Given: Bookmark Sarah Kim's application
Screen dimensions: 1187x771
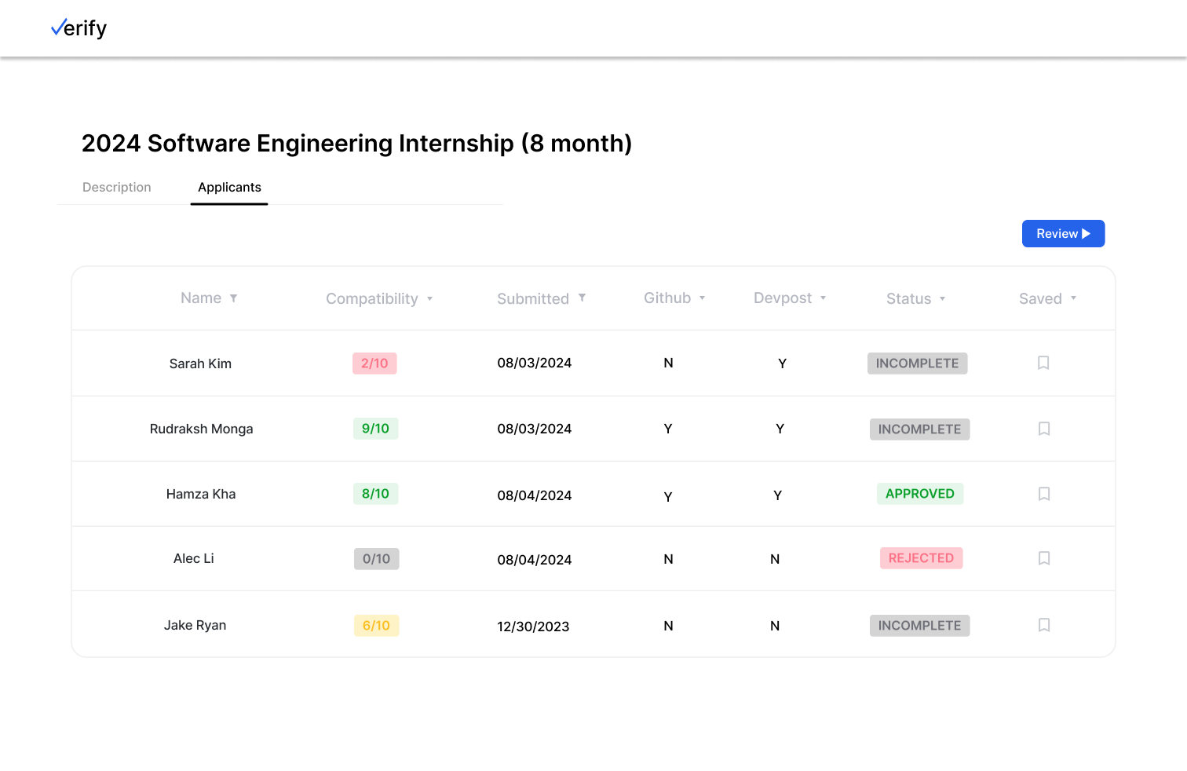Looking at the screenshot, I should tap(1043, 363).
